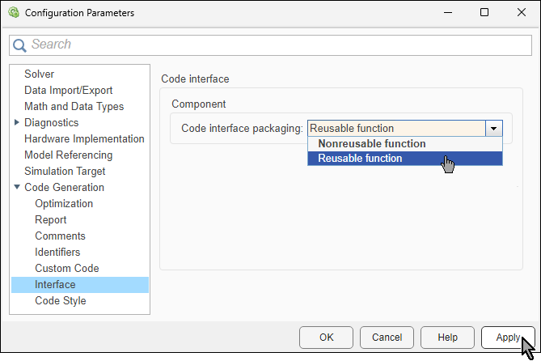541x361 pixels.
Task: Open the Solver pane
Action: pos(39,74)
